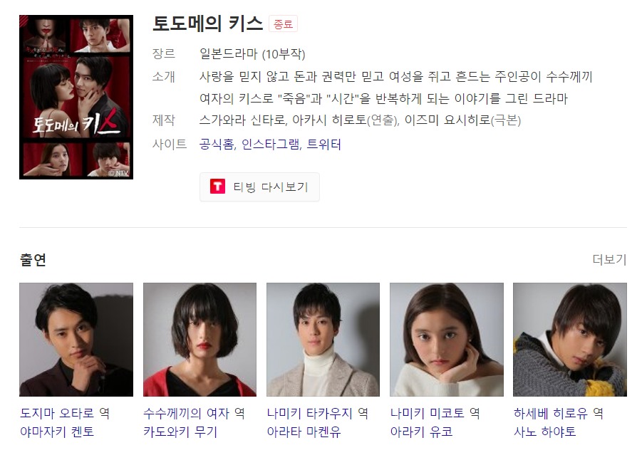Screen dimensions: 637x460
Task: Open actor name 카도와키 무기 link
Action: coord(180,432)
